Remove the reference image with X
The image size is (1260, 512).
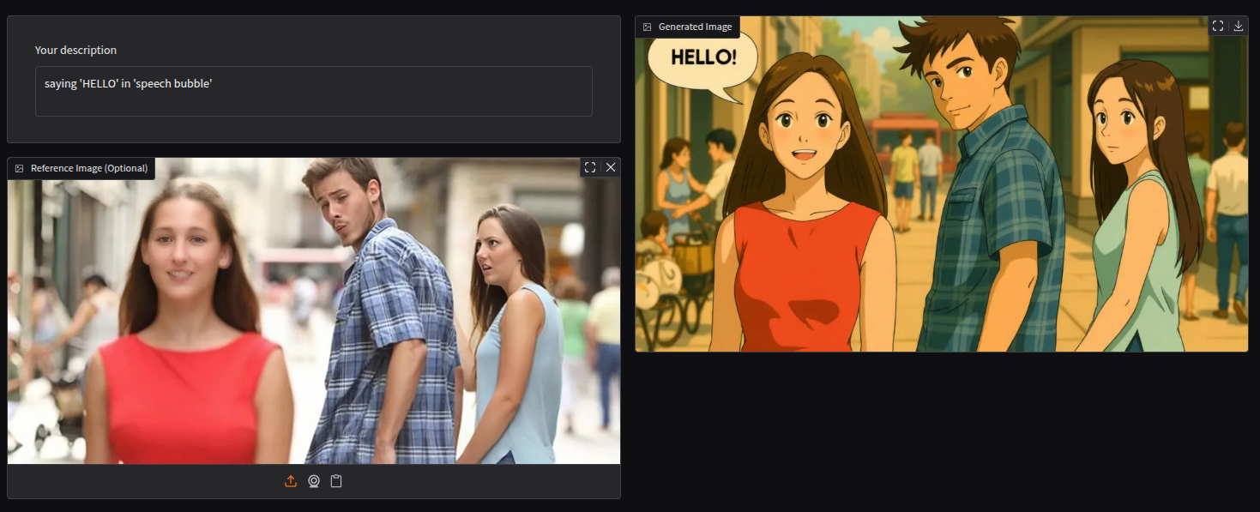tap(611, 167)
